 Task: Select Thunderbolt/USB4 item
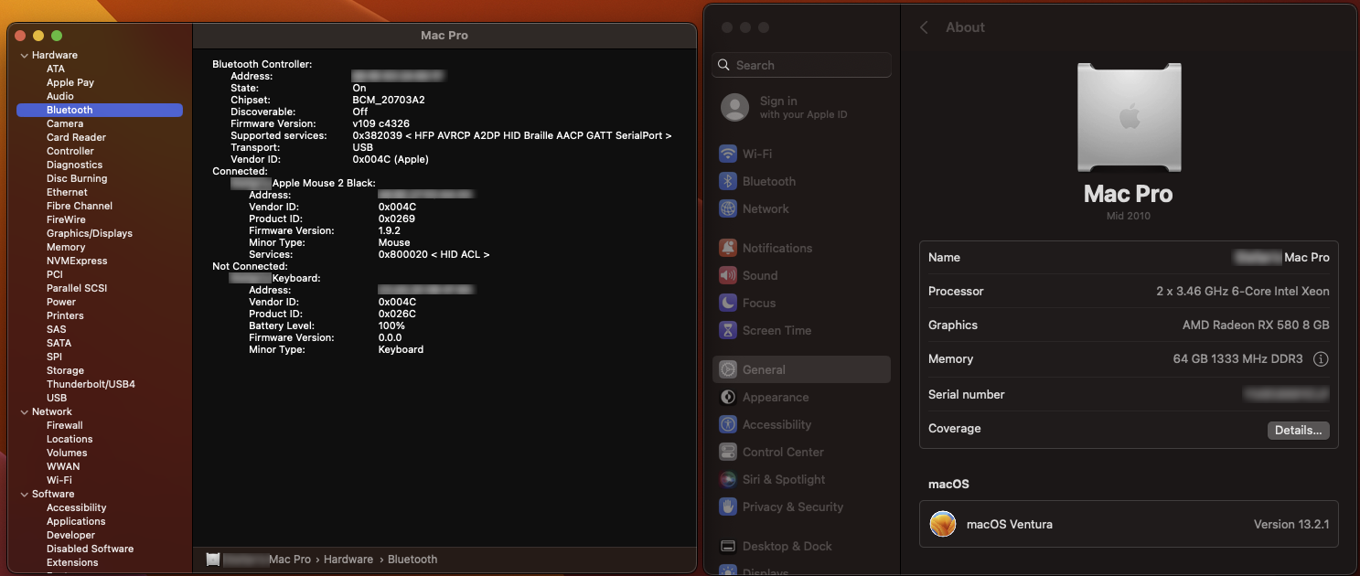(91, 384)
